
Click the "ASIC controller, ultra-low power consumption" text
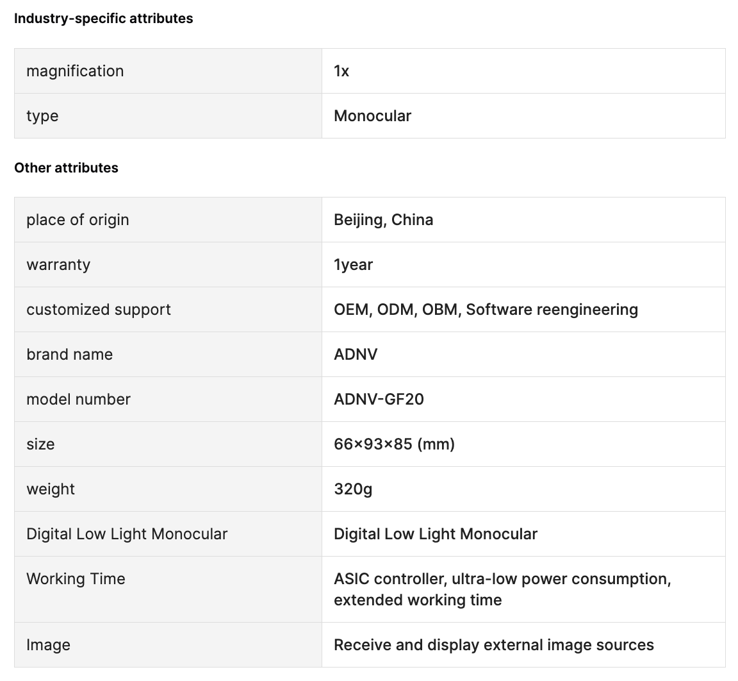coord(502,579)
